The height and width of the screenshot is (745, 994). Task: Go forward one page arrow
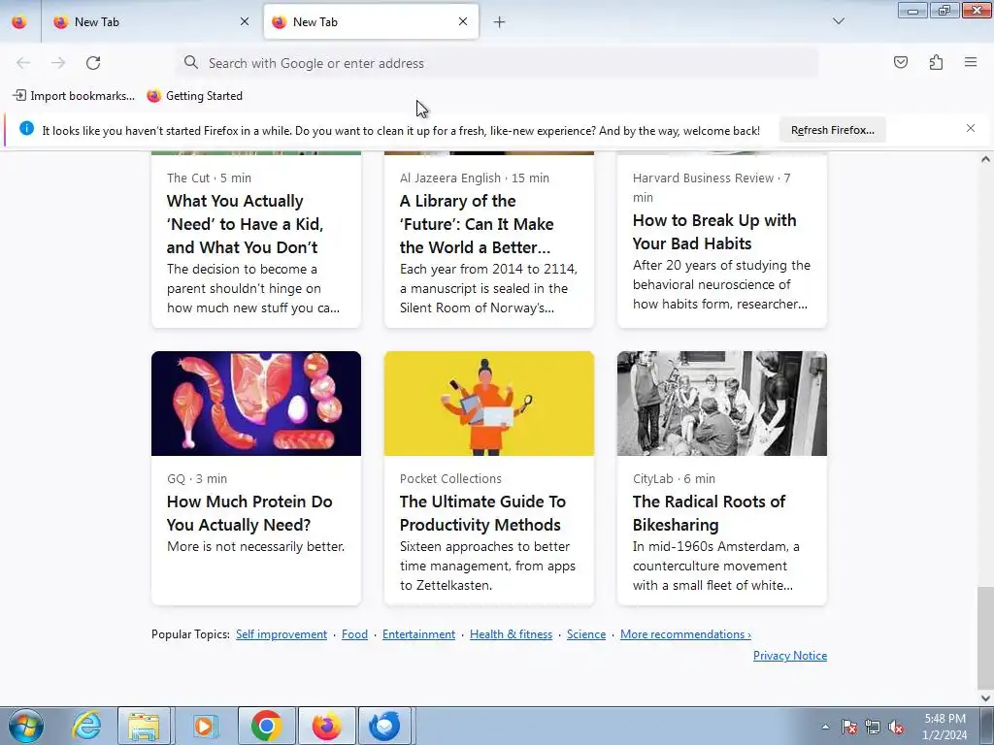pyautogui.click(x=58, y=63)
